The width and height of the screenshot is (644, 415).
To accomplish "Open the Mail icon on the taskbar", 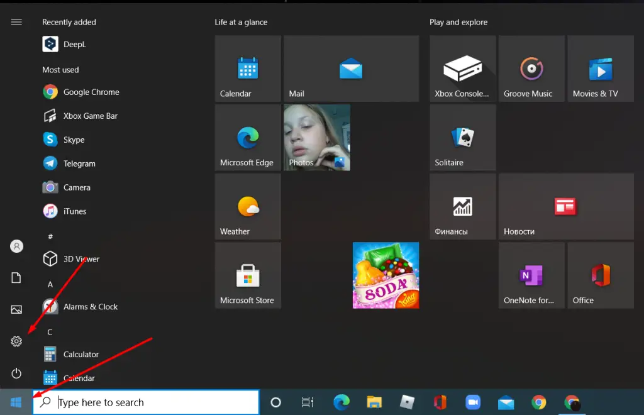I will click(506, 402).
